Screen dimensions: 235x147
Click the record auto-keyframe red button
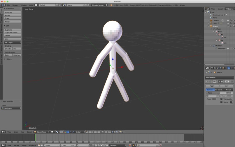(130, 145)
